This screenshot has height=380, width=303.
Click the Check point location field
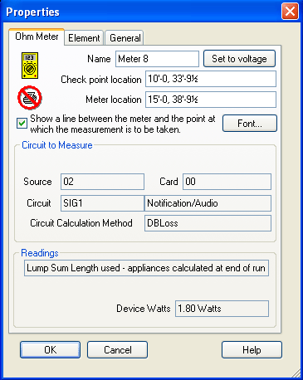pyautogui.click(x=211, y=79)
